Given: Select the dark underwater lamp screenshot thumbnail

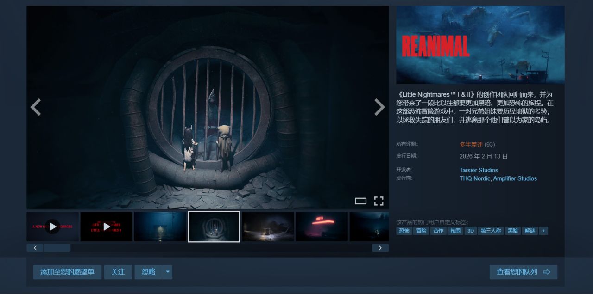Looking at the screenshot, I should [160, 227].
